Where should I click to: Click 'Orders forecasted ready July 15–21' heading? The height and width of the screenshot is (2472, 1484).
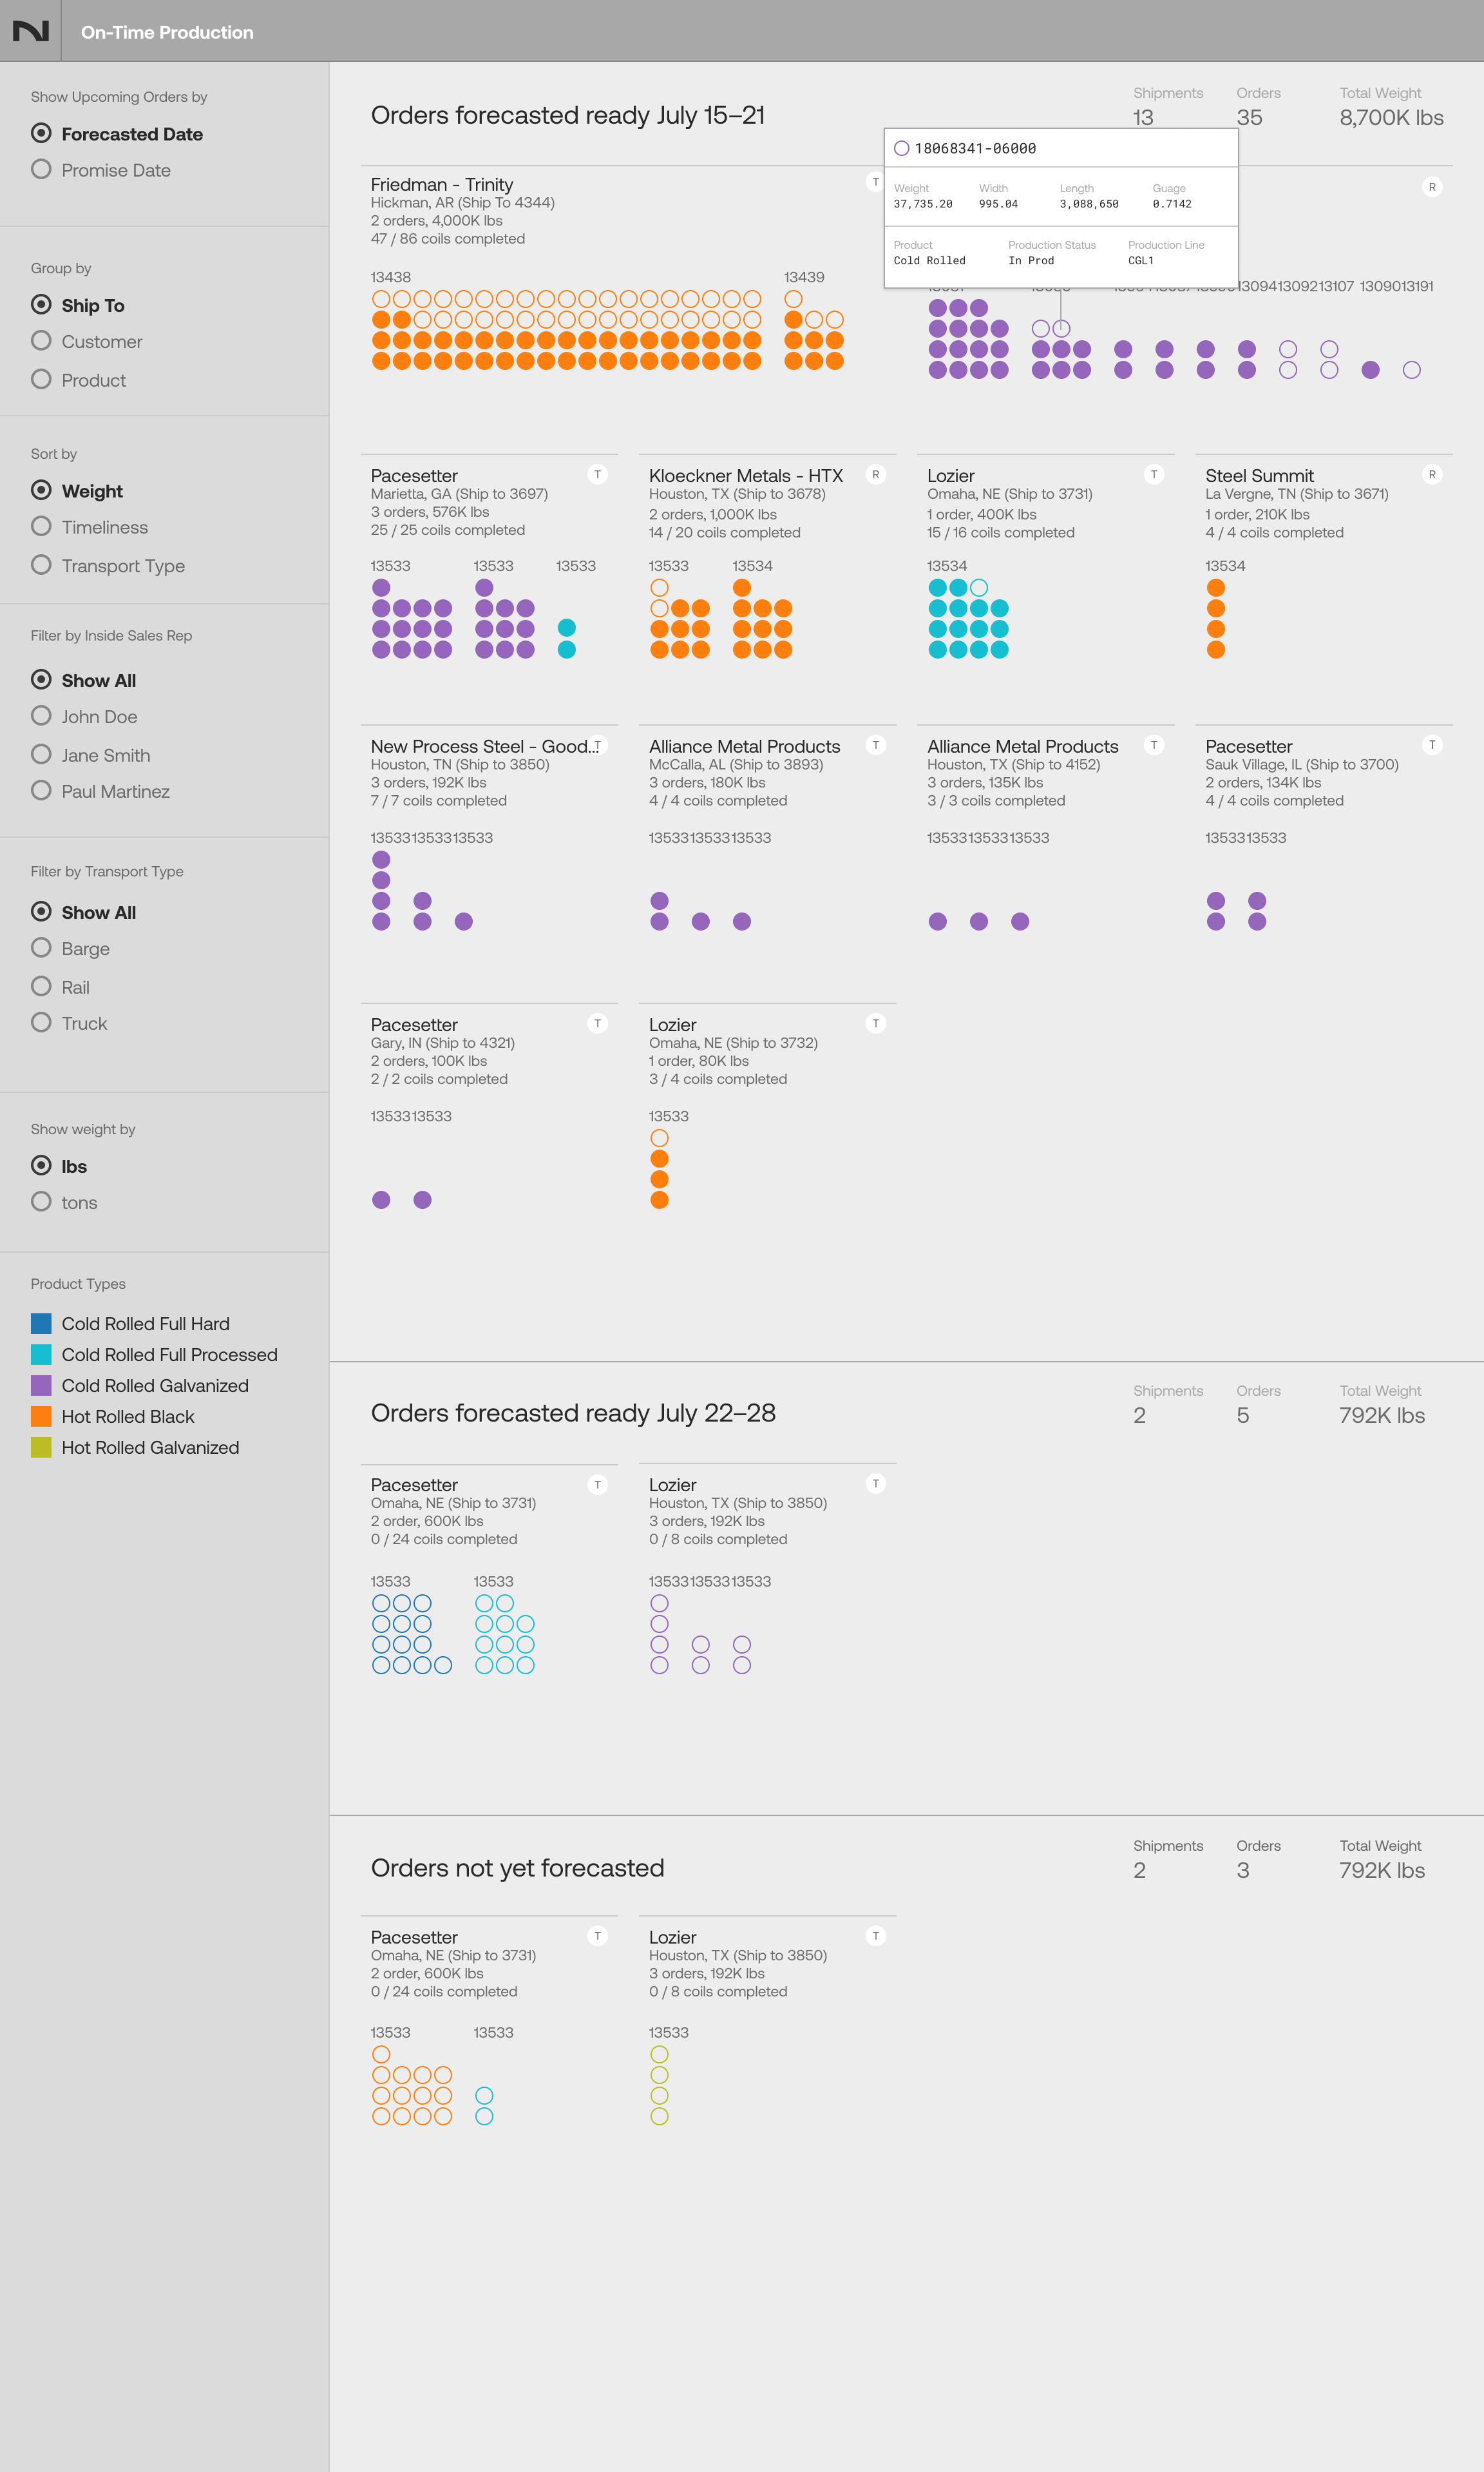(568, 115)
